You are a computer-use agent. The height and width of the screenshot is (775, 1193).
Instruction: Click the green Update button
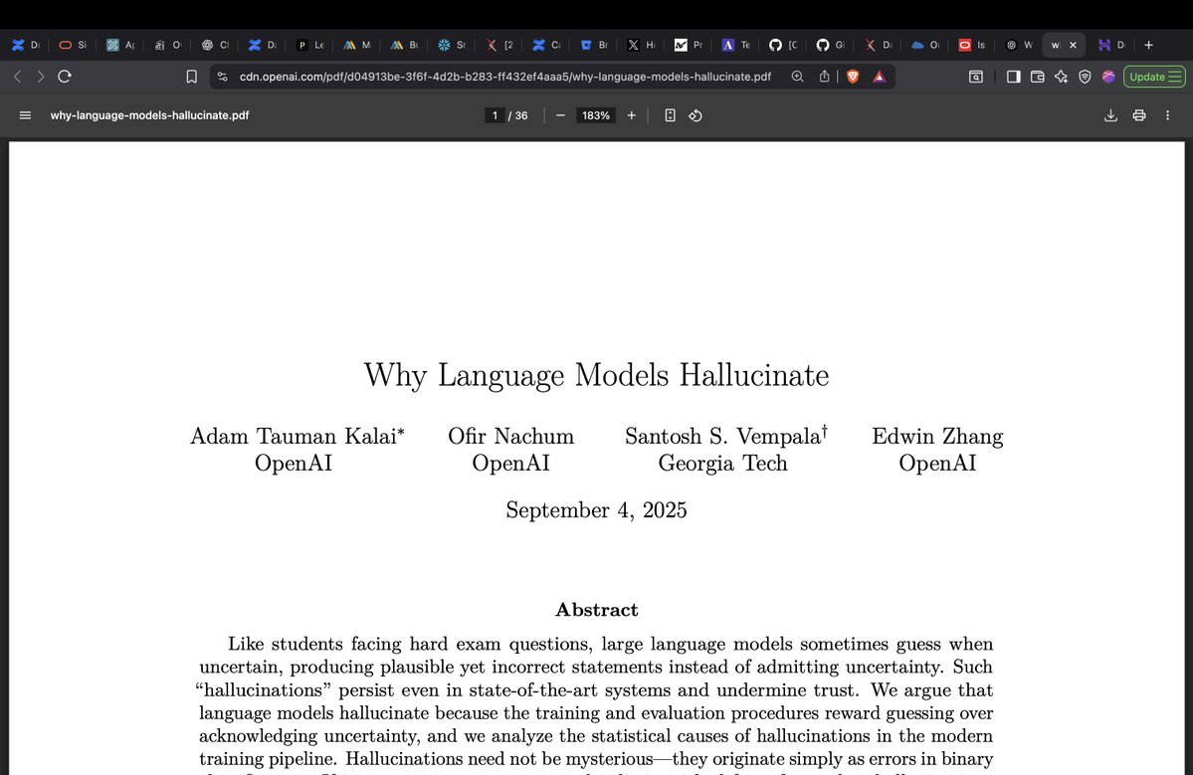[x=1153, y=76]
